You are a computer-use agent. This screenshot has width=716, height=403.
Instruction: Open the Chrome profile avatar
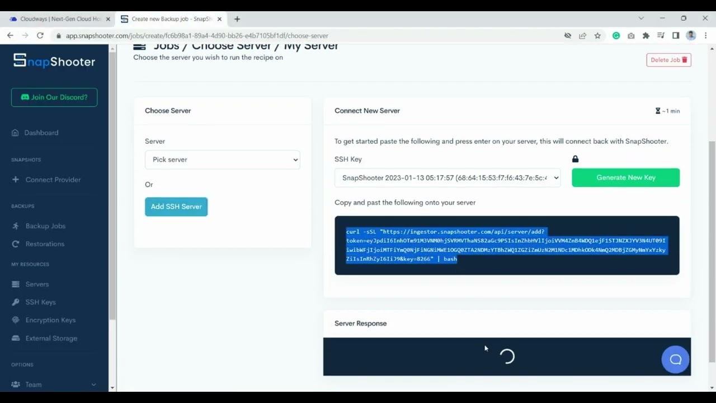[x=691, y=35]
